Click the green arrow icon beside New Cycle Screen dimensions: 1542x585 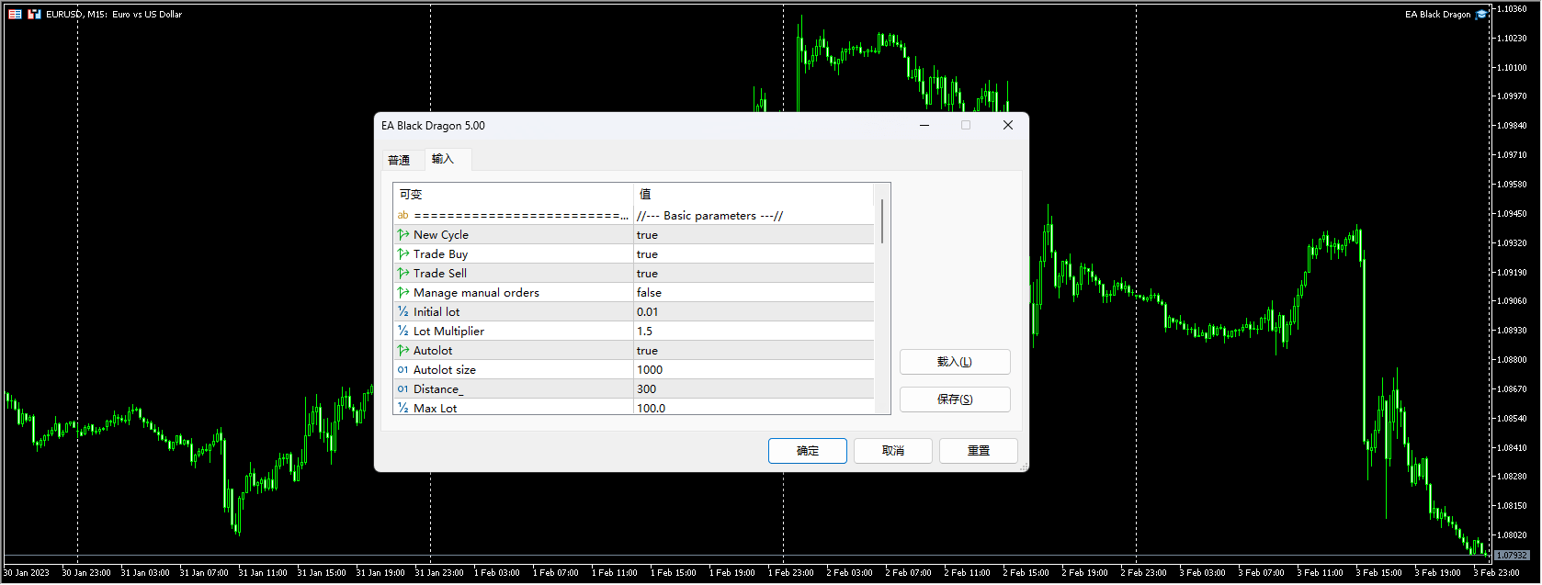pos(403,235)
